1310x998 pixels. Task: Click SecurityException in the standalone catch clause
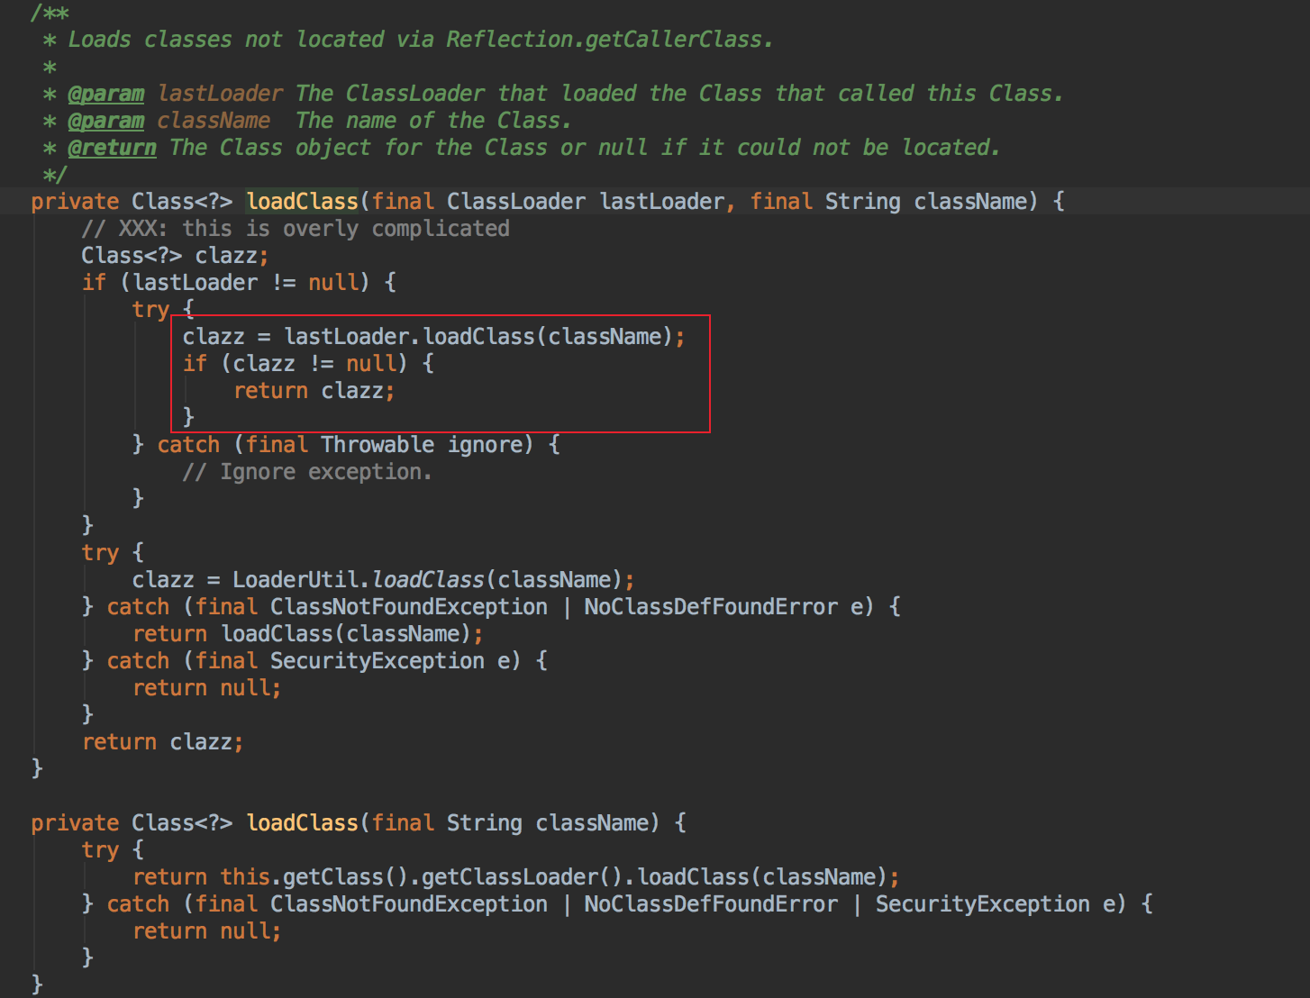pyautogui.click(x=377, y=661)
